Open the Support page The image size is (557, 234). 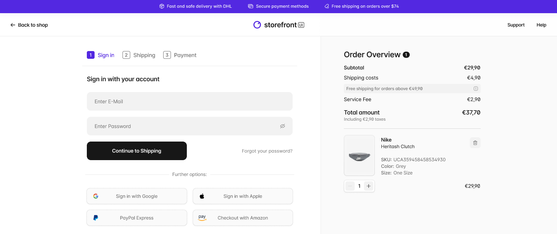[516, 25]
